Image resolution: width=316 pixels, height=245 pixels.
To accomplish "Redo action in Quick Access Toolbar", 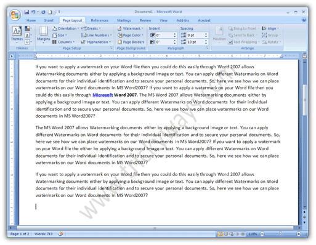I will [x=43, y=12].
